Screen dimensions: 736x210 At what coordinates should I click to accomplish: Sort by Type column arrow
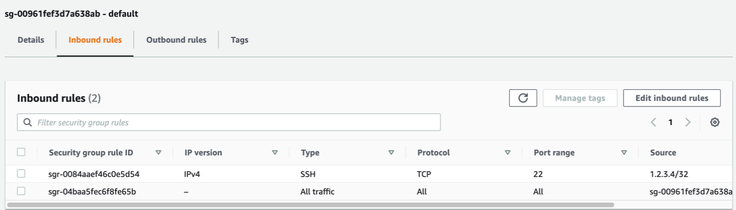click(x=391, y=152)
